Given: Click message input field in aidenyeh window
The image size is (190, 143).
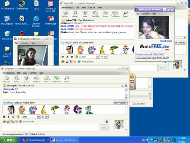Looking at the screenshot, I should click(51, 128).
